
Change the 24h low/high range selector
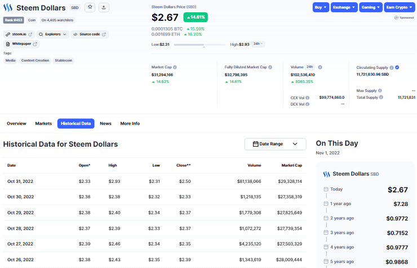coord(258,43)
